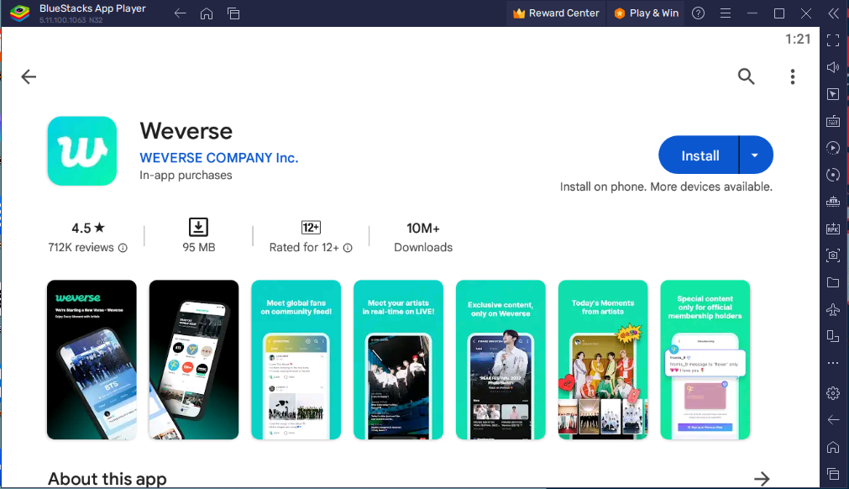Open the Install APK tool
The image size is (849, 489).
(833, 229)
